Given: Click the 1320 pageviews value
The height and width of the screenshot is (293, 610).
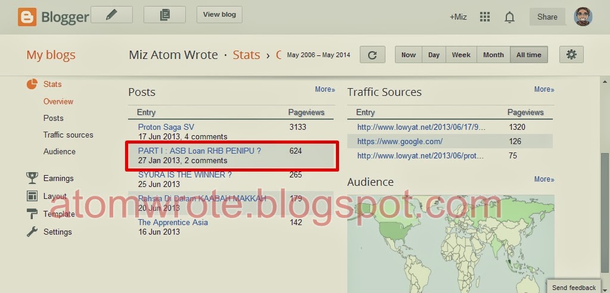Looking at the screenshot, I should coord(517,127).
